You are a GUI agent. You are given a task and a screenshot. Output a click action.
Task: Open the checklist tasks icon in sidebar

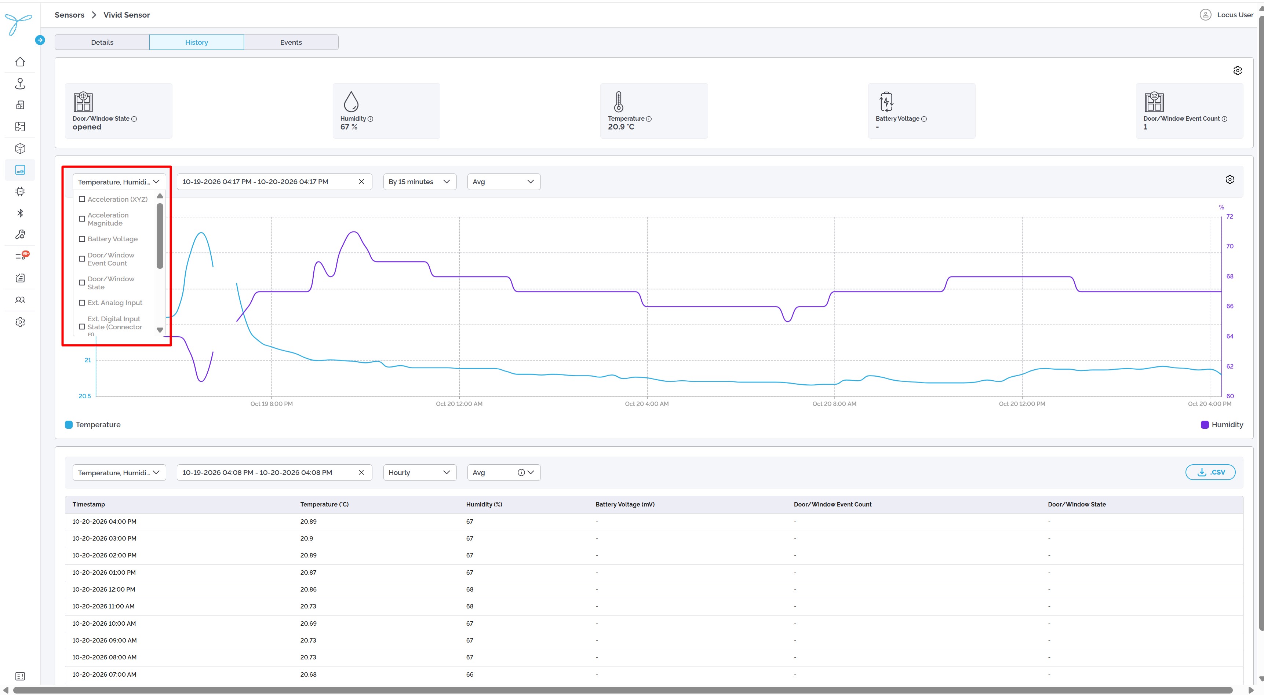point(20,278)
